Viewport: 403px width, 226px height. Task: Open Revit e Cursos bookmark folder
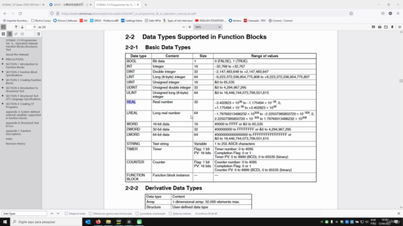coord(41,21)
